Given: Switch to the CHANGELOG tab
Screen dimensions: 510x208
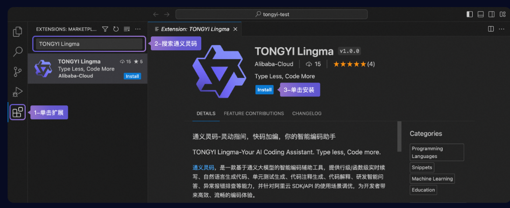Looking at the screenshot, I should (x=307, y=113).
